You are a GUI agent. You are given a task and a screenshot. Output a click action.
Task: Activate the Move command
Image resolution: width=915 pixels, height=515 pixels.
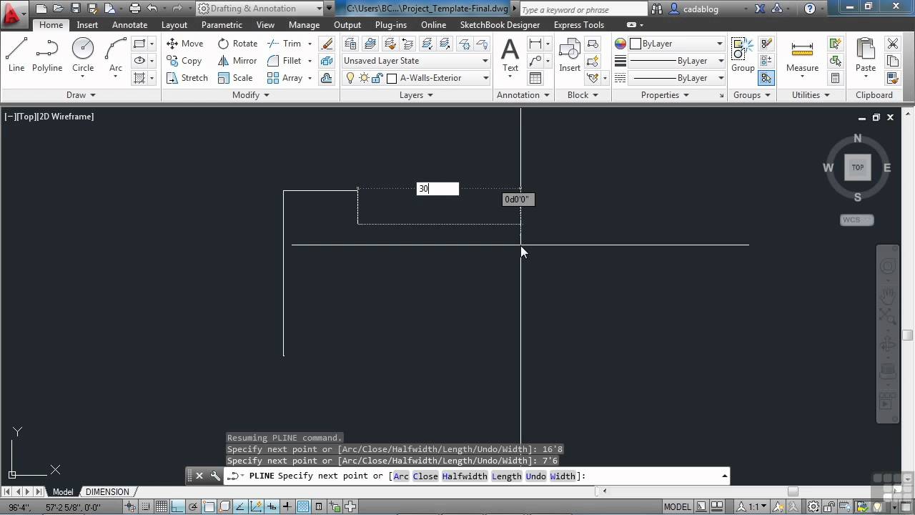coord(184,43)
